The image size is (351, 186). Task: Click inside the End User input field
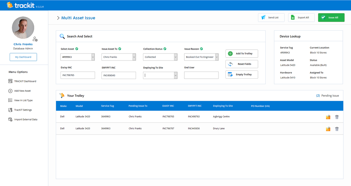201,75
